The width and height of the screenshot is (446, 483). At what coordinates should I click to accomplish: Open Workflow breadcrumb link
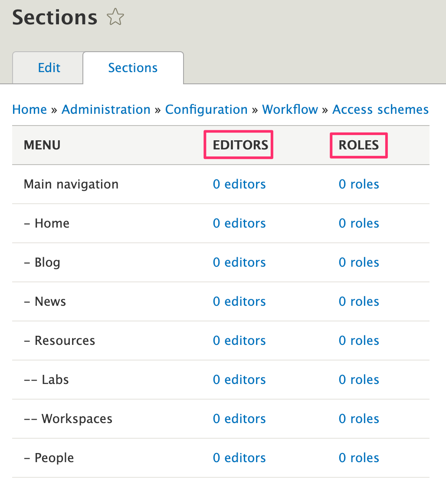tap(290, 109)
